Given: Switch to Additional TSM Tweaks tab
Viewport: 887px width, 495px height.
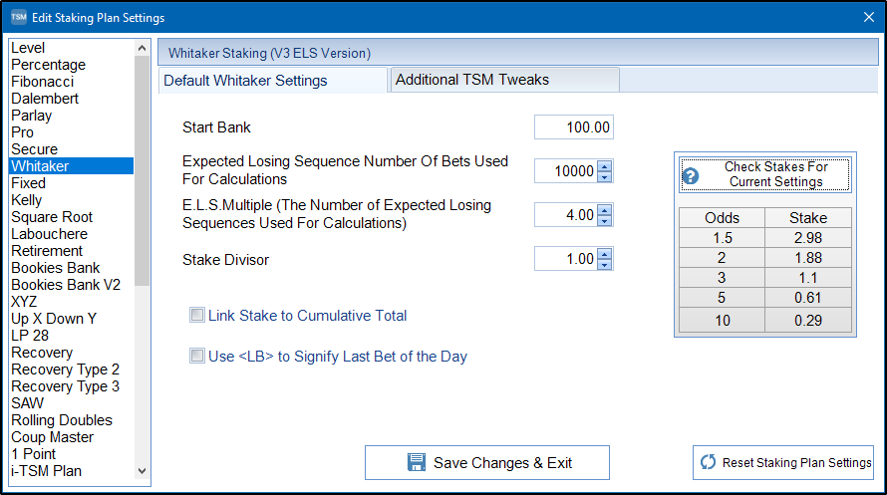Looking at the screenshot, I should click(x=472, y=80).
